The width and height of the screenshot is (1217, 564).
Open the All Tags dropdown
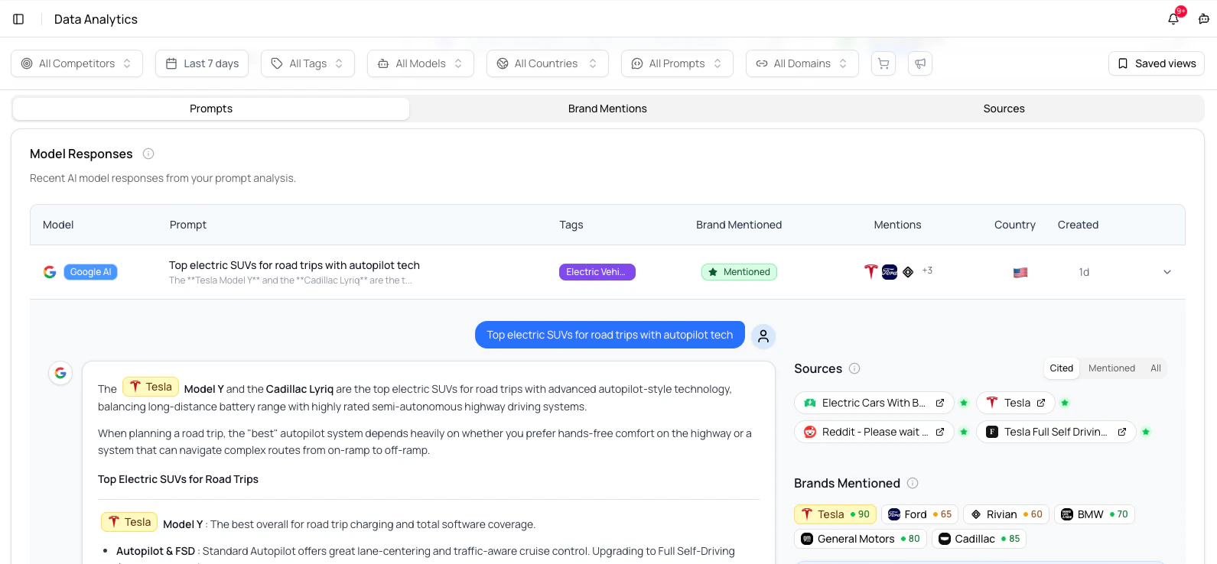(308, 63)
